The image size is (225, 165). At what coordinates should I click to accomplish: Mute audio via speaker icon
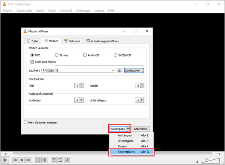pyautogui.click(x=198, y=162)
